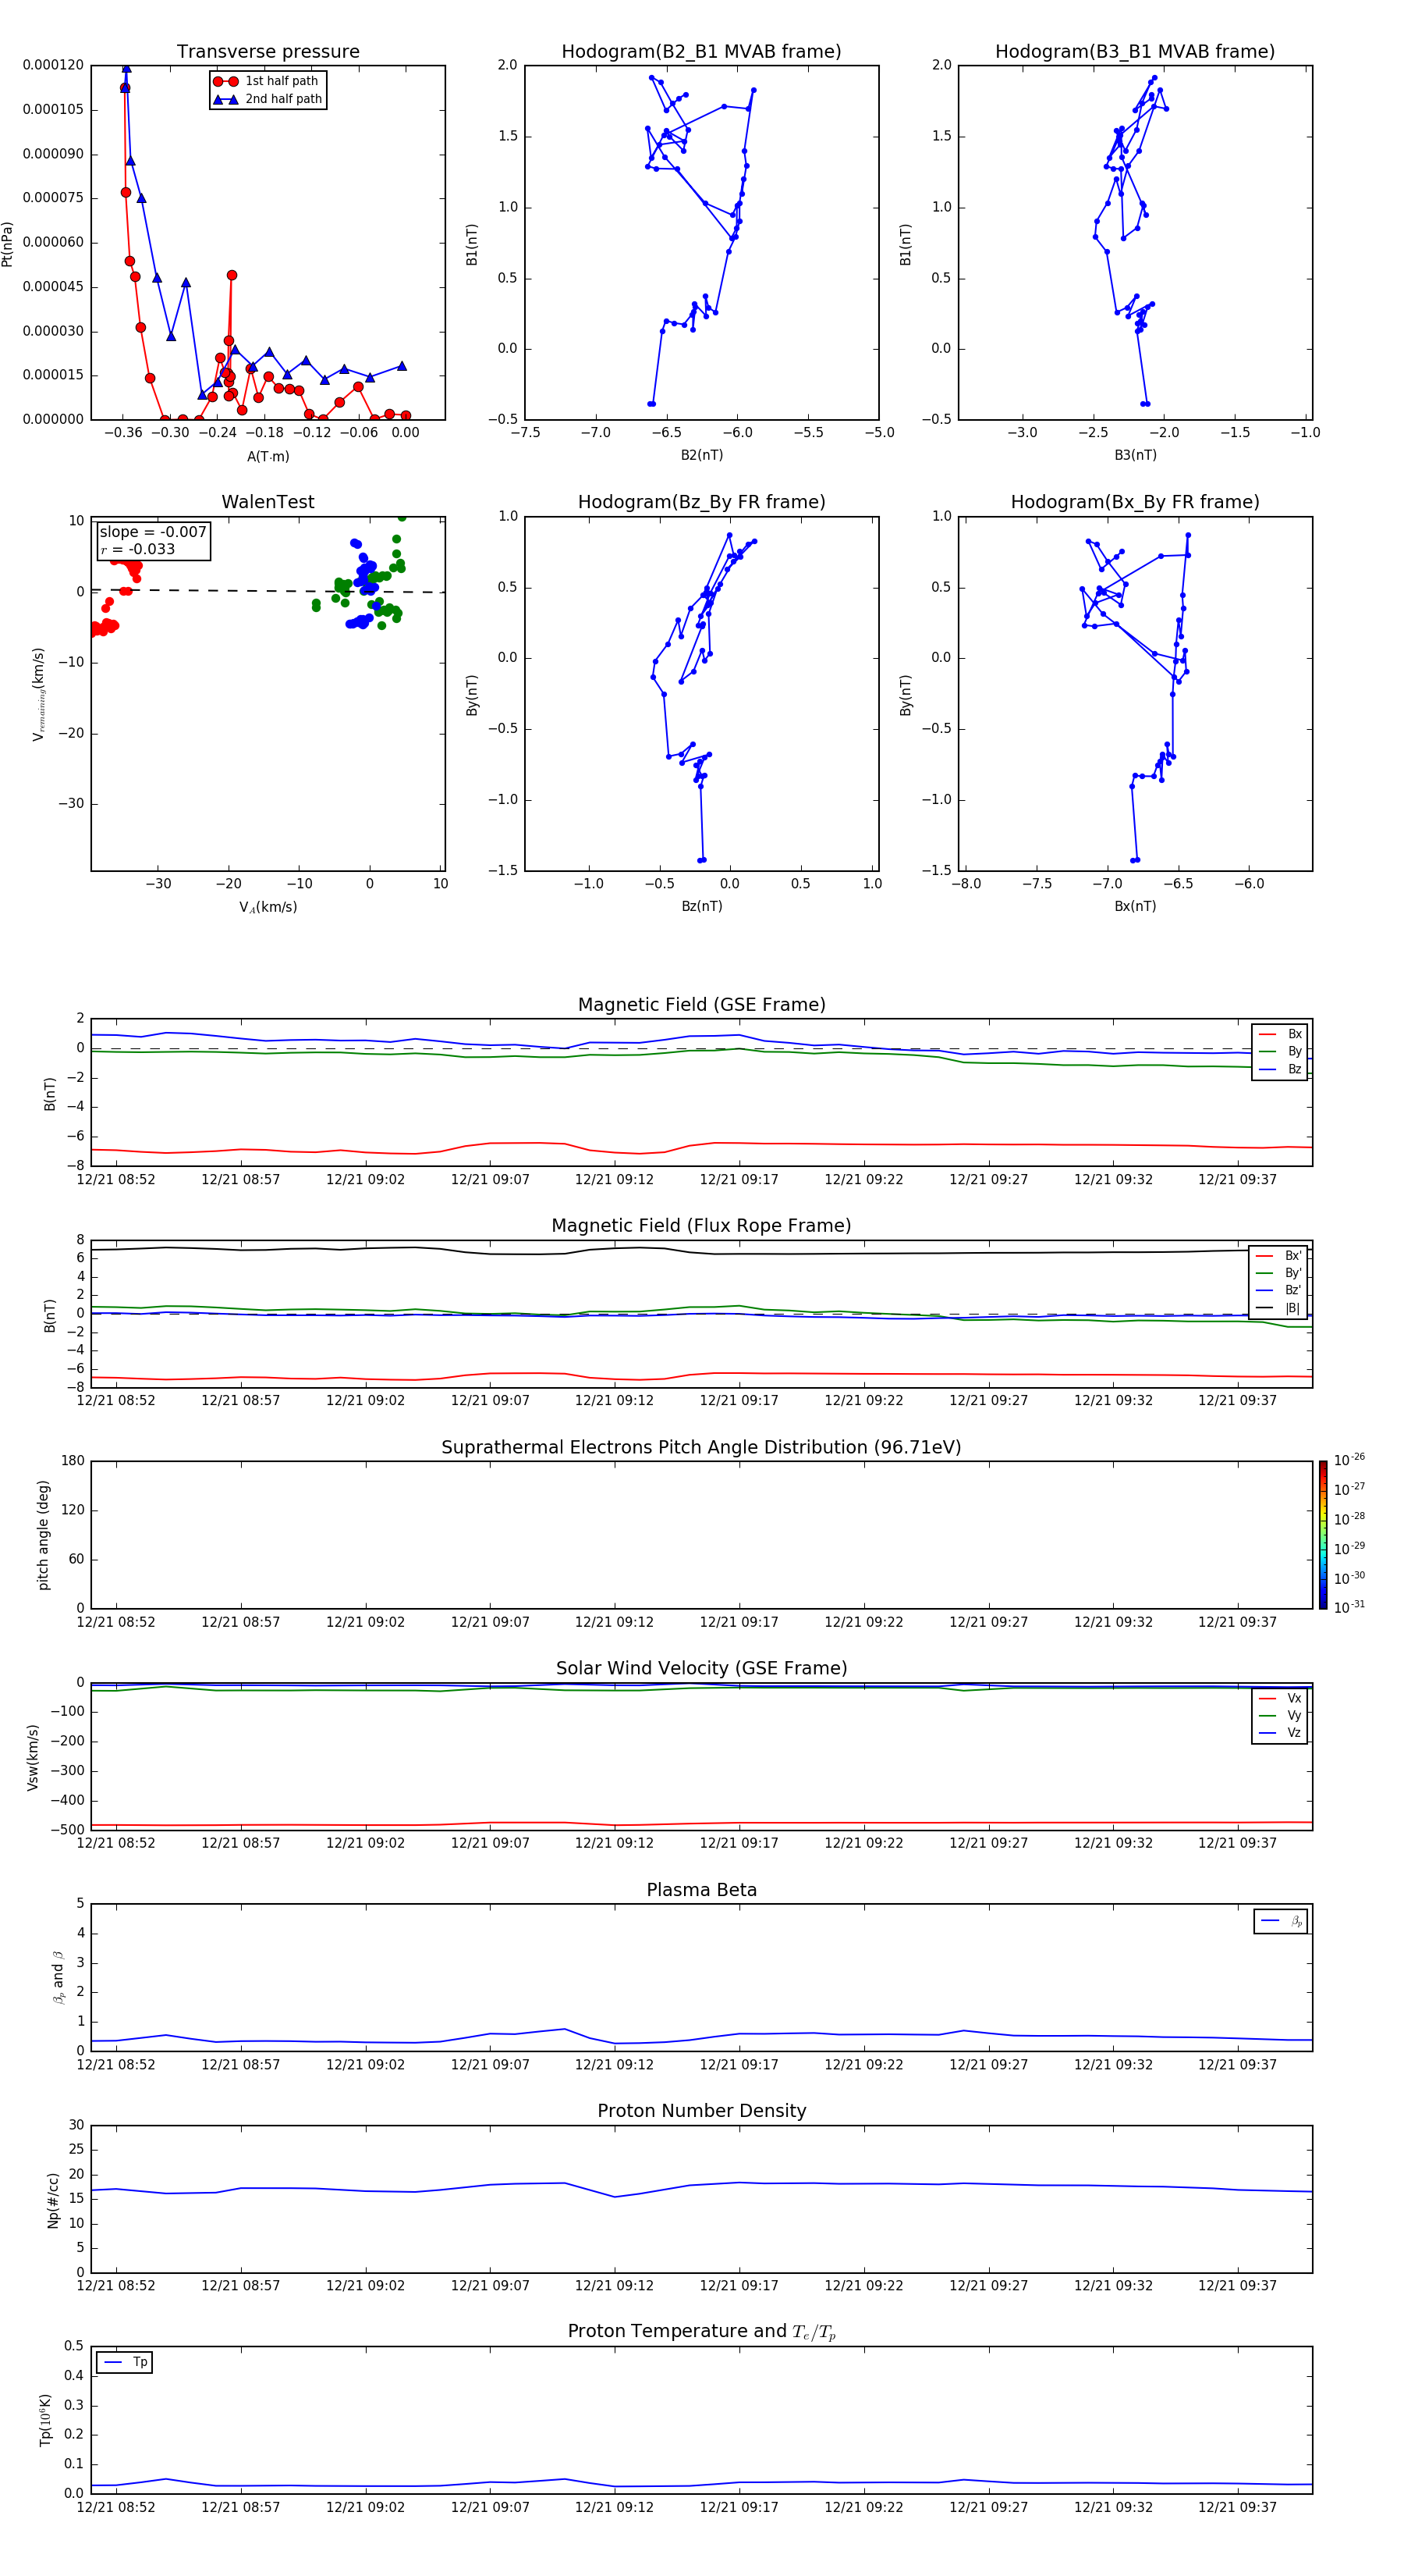Viewport: 1404px width, 2576px height.
Task: Click the 'A(T·m)' x-axis label
Action: pos(268,456)
